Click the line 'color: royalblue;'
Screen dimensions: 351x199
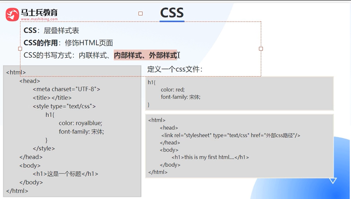click(81, 123)
